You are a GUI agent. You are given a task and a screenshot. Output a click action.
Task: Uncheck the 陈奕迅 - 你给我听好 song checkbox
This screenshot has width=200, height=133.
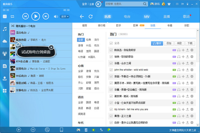click(x=111, y=50)
